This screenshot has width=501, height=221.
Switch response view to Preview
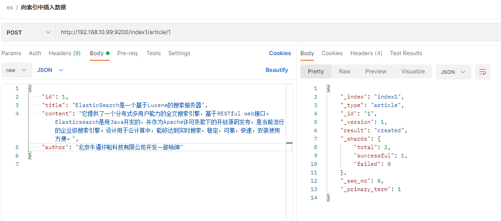376,71
